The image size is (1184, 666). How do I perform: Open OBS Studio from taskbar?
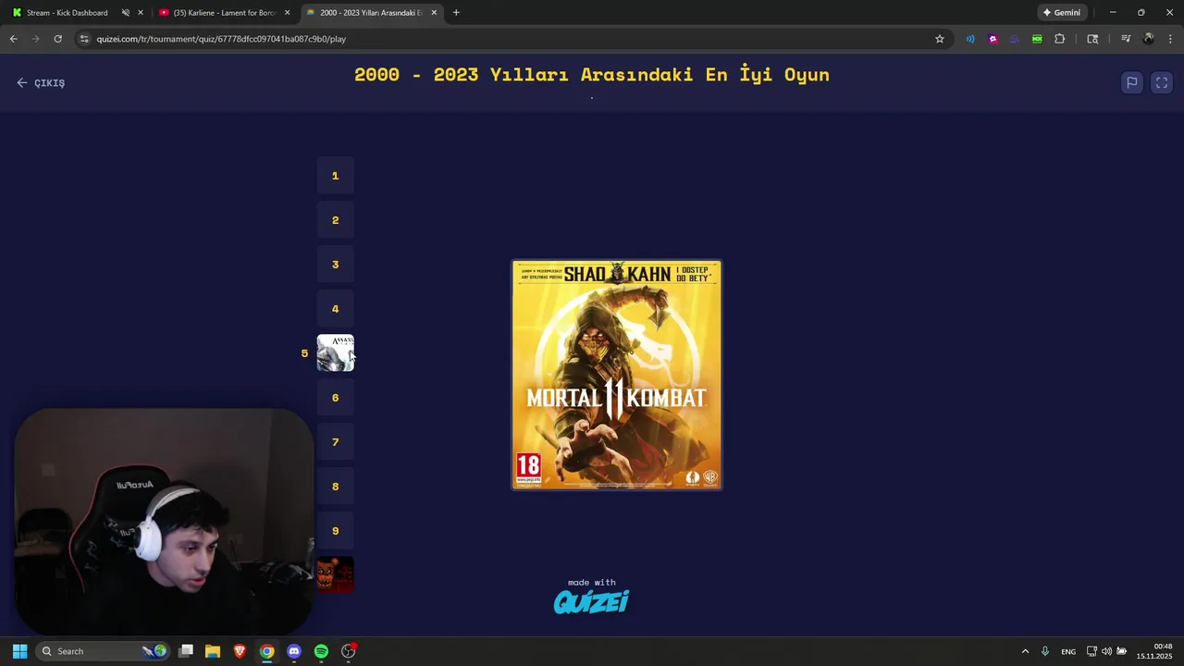(349, 651)
